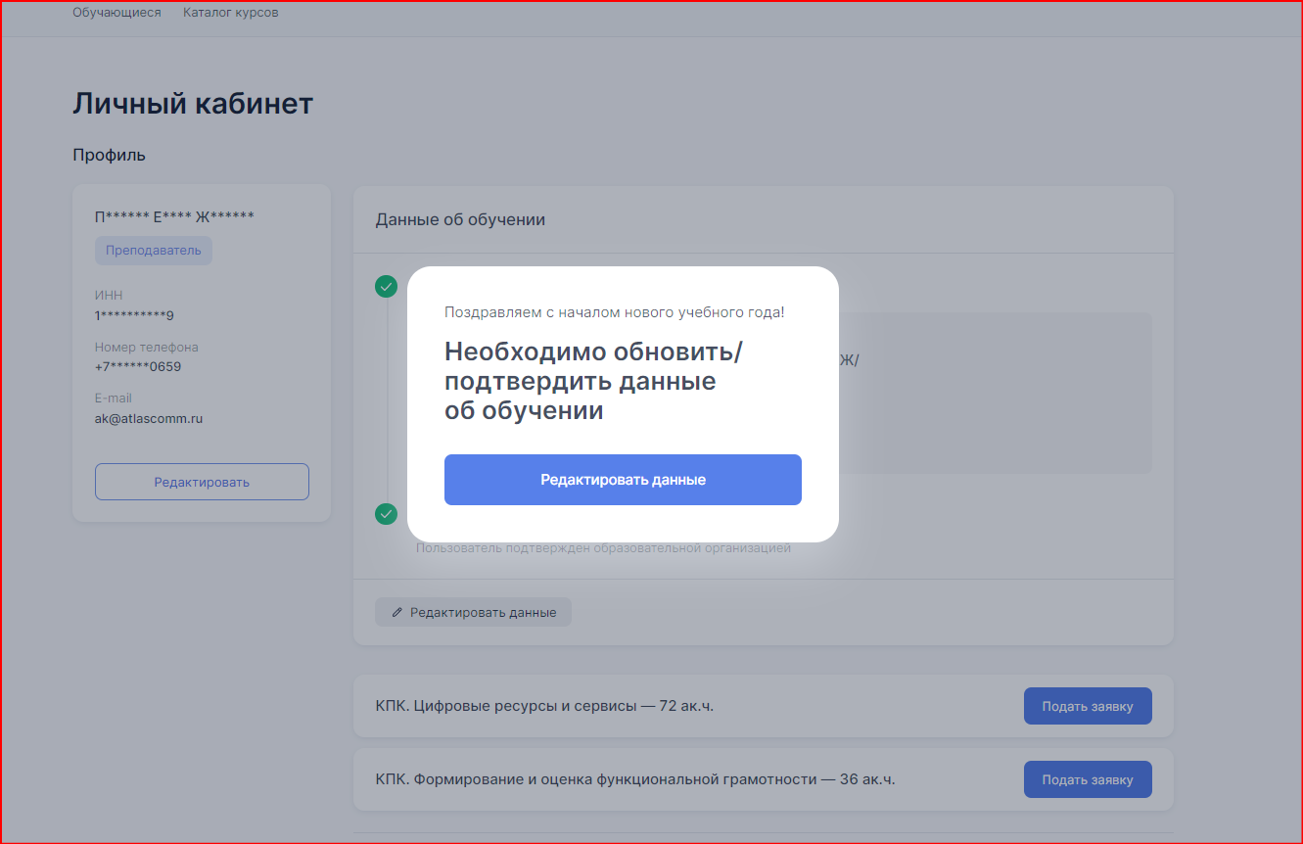Click the masked phone number ending in 0659
Viewport: 1303px width, 844px height.
coord(138,366)
